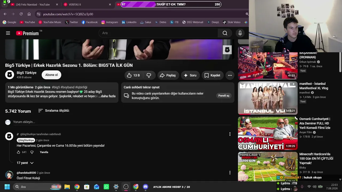342x192 pixels.
Task: Open Osmanlı Cumhuriyeti movie thumbnail
Action: click(268, 133)
